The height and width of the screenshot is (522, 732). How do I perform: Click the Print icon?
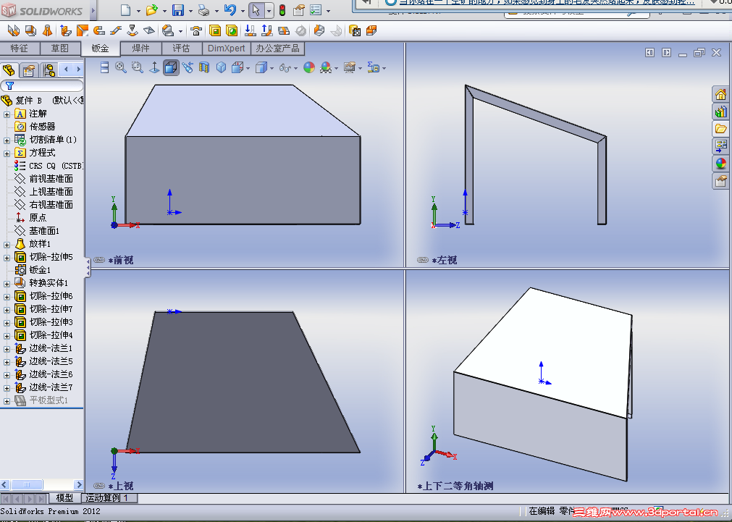tap(203, 10)
